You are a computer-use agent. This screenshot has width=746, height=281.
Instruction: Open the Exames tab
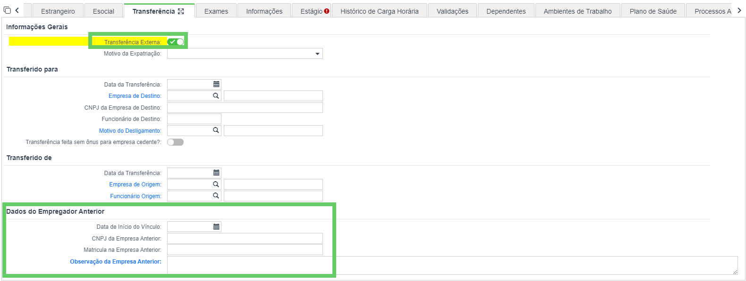[x=216, y=11]
